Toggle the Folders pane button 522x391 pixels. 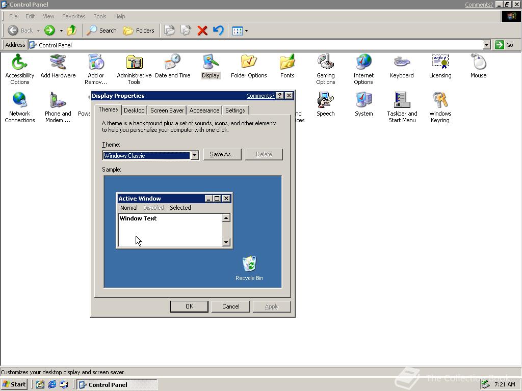(x=139, y=31)
